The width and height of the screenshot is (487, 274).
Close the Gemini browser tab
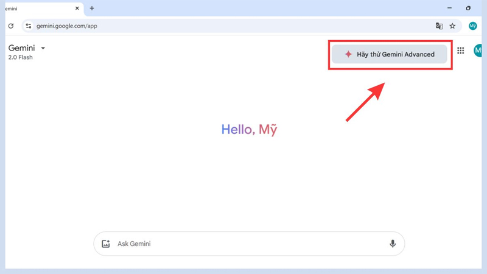(77, 9)
